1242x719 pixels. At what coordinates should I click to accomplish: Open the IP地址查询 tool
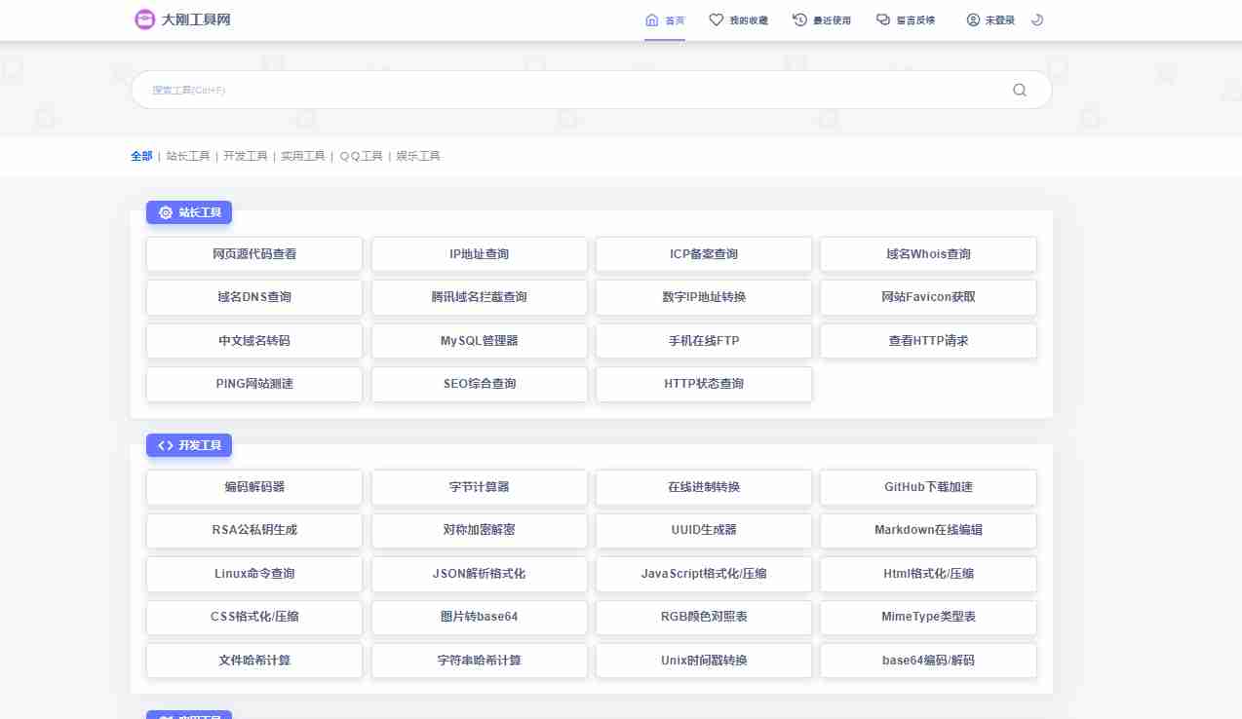point(479,253)
